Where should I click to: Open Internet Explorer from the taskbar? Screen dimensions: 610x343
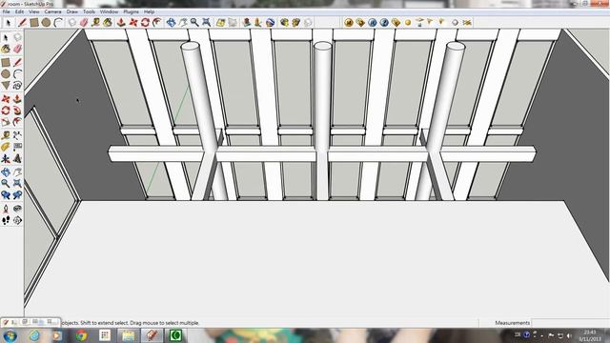(x=34, y=335)
